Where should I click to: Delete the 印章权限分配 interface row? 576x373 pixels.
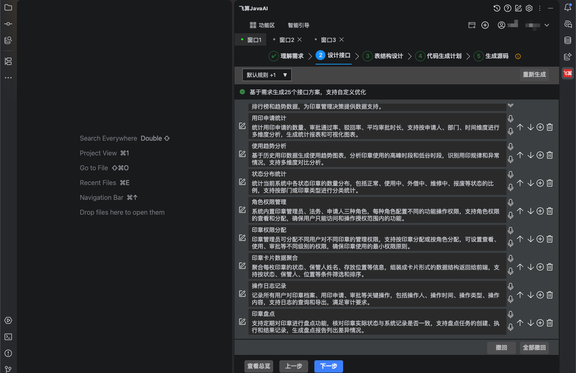tap(549, 239)
